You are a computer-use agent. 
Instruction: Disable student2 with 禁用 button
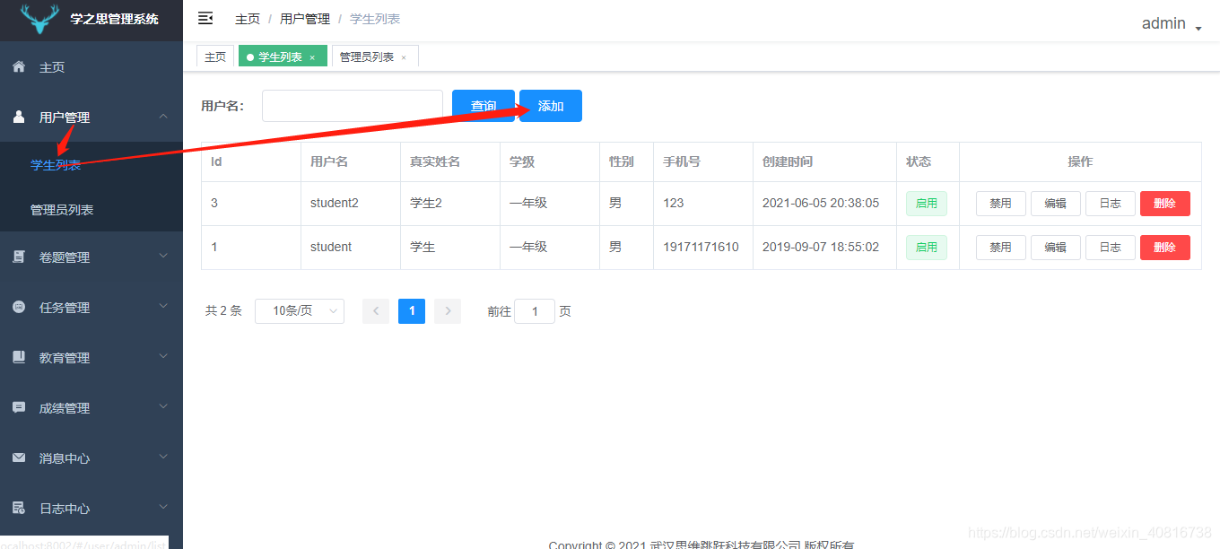point(1001,204)
